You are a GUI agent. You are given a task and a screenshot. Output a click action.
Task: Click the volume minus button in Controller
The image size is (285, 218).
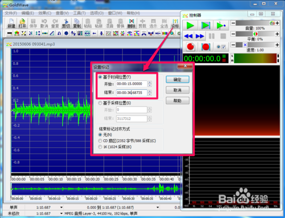(x=233, y=23)
